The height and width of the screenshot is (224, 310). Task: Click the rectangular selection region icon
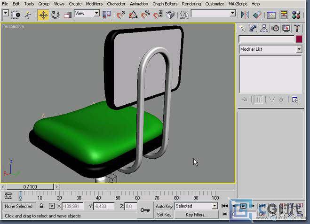(16, 15)
